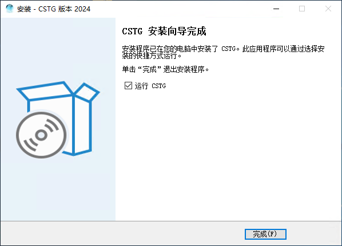
Task: Click the greyed-out maximize button
Action: click(302, 9)
